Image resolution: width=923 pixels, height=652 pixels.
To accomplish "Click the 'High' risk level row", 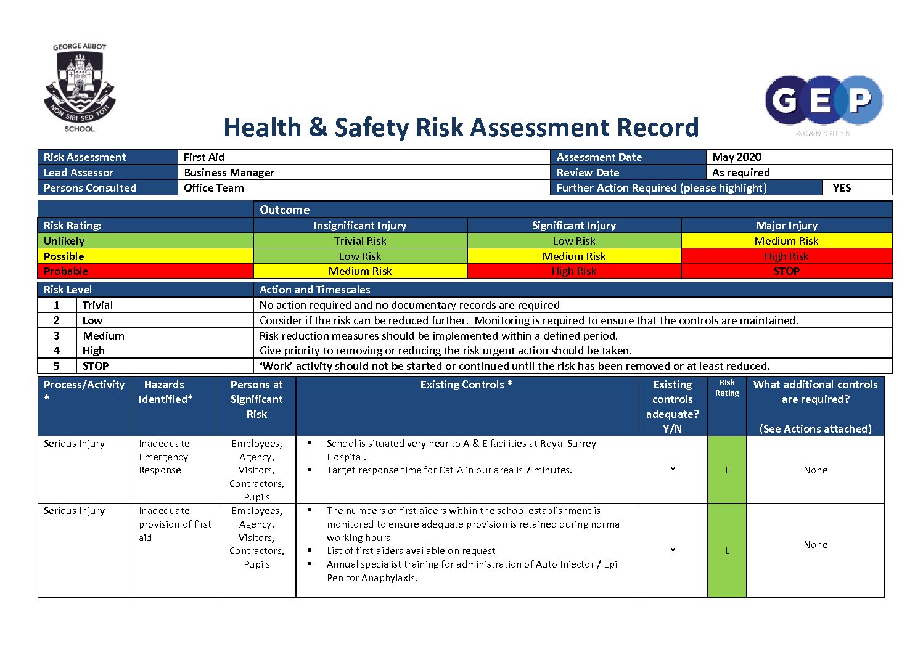I will click(x=465, y=351).
